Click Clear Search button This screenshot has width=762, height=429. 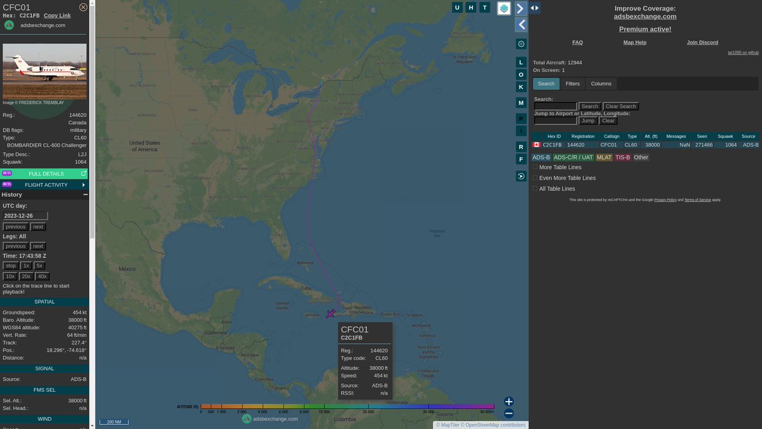(x=620, y=106)
